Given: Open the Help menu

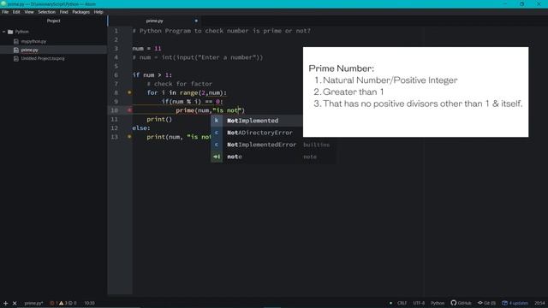Looking at the screenshot, I should coord(98,12).
